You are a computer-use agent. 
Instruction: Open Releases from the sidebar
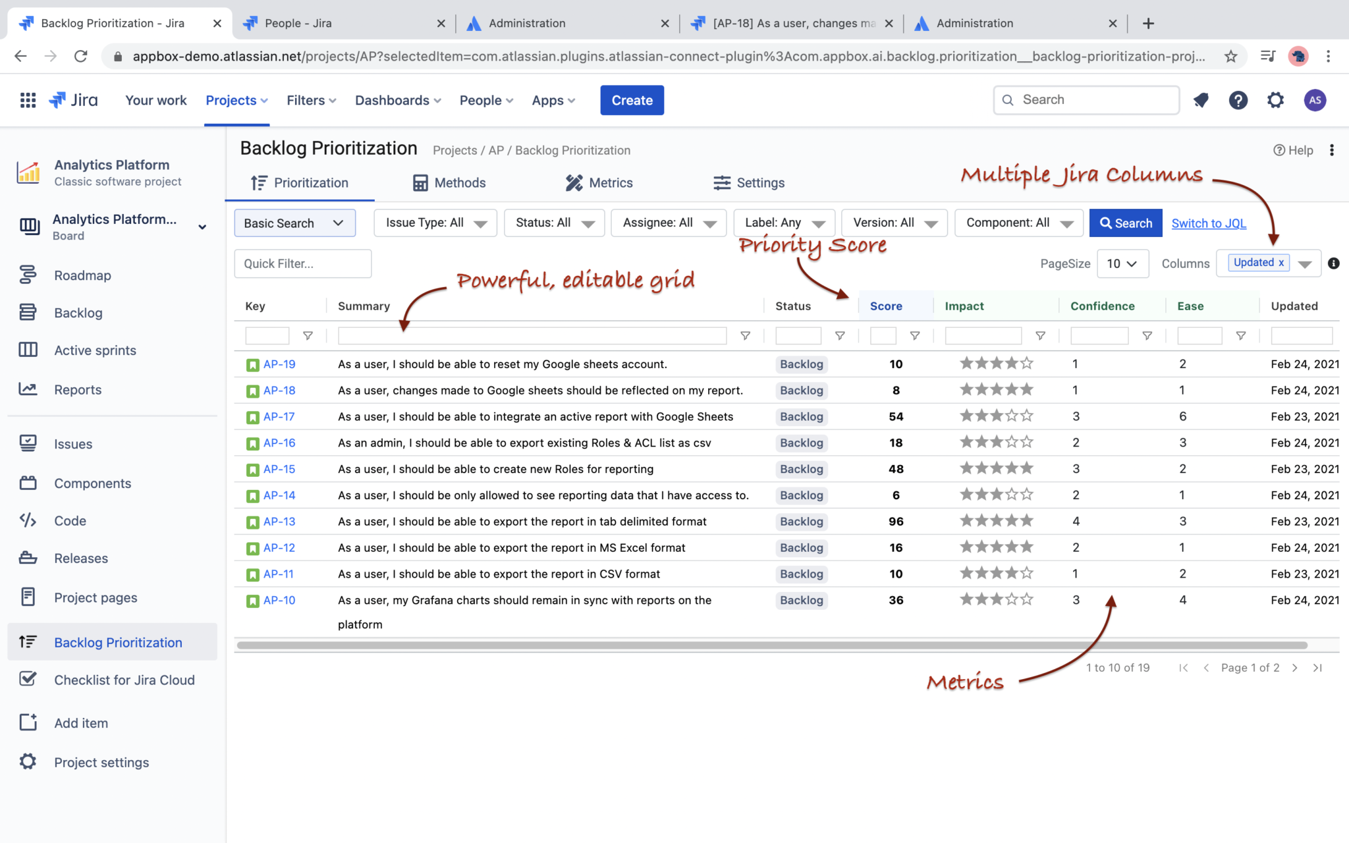pos(80,558)
